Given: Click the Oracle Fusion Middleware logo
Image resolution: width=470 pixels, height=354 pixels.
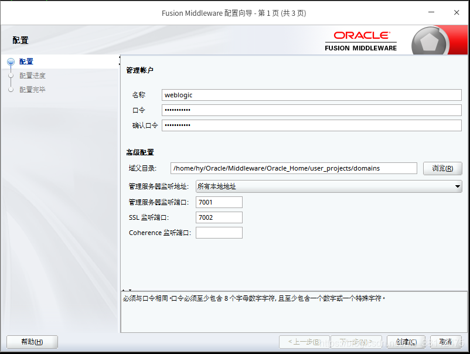Looking at the screenshot, I should click(x=361, y=42).
